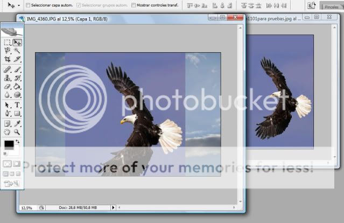The height and width of the screenshot is (223, 344).
Task: Click the feather logo atop the toolbox
Action: click(12, 32)
